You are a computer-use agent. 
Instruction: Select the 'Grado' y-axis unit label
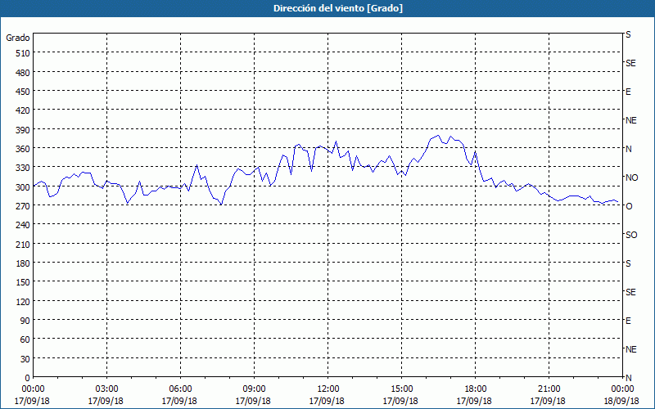tap(18, 38)
